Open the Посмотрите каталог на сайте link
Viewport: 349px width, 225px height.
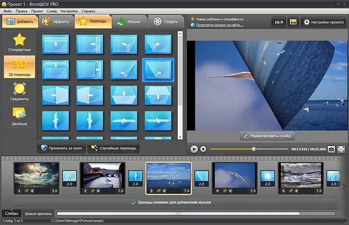[x=220, y=25]
